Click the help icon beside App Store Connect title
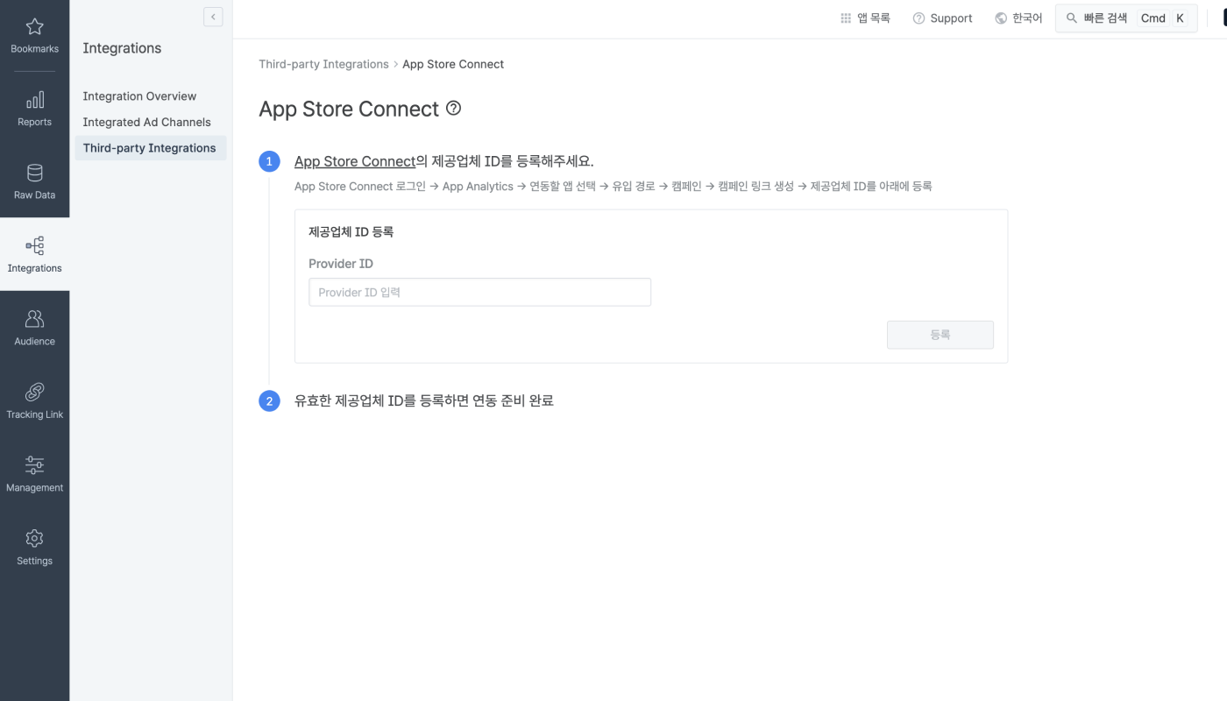Screen dimensions: 1227x701 pos(453,109)
